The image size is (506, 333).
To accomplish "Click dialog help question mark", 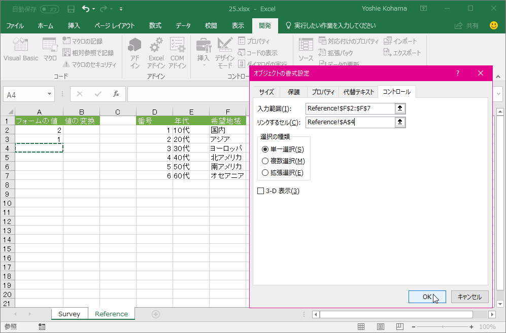I will pos(458,73).
